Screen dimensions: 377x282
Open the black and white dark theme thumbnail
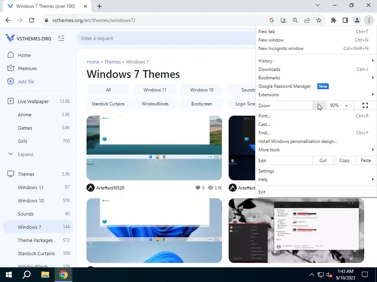[x=296, y=231]
